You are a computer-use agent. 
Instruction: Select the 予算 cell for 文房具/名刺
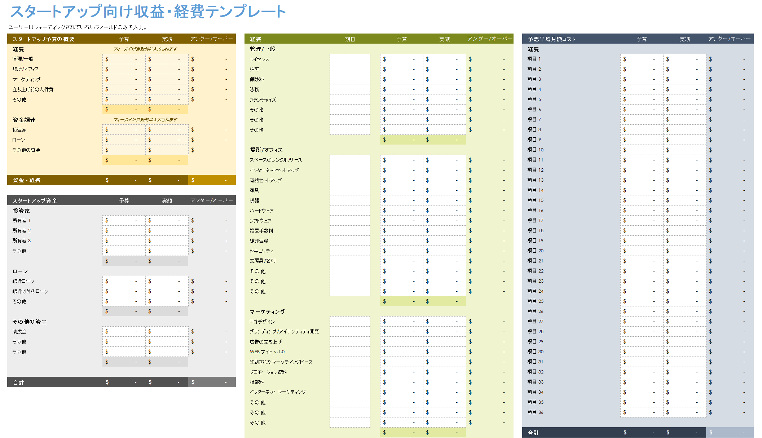(402, 261)
